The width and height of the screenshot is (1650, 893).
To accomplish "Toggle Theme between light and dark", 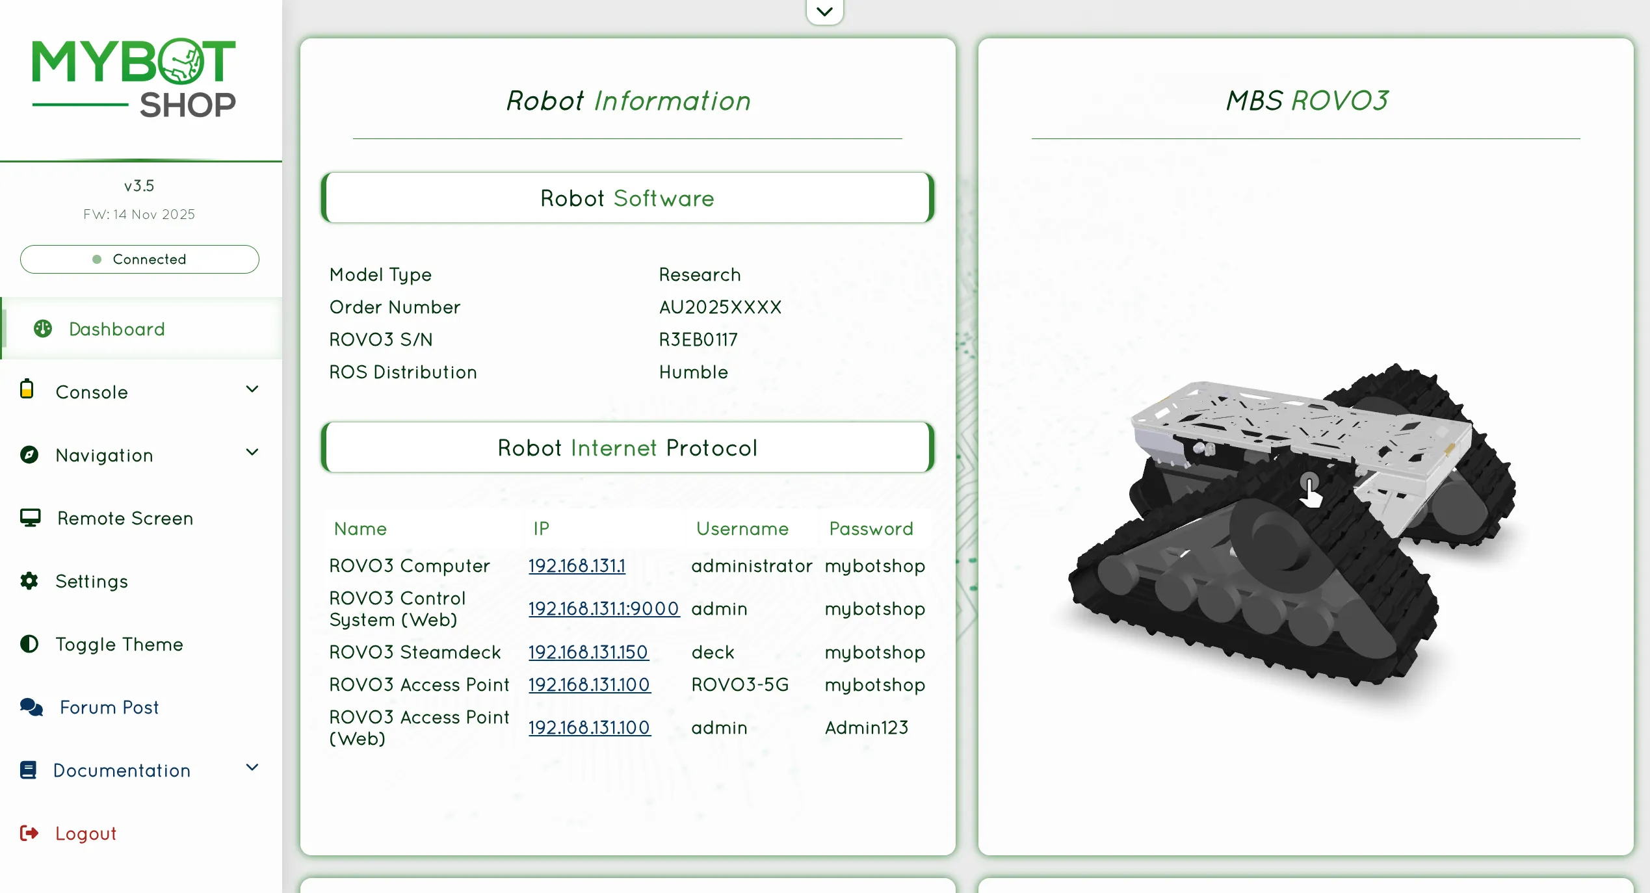I will click(x=118, y=644).
